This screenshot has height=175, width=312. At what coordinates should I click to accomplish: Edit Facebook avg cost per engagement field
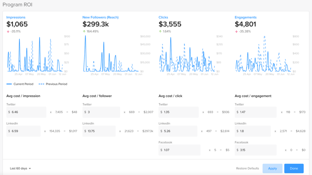click(x=256, y=150)
